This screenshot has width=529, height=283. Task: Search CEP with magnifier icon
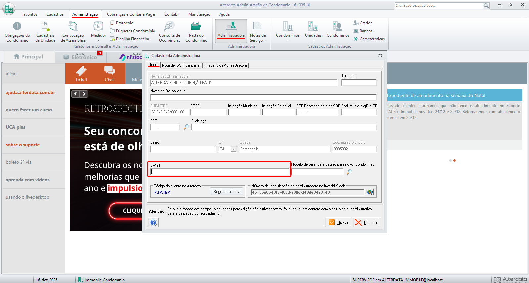(186, 127)
